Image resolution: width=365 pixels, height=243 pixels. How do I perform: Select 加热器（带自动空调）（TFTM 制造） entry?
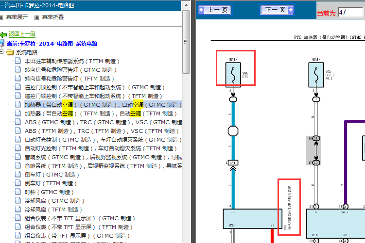[x=101, y=113]
